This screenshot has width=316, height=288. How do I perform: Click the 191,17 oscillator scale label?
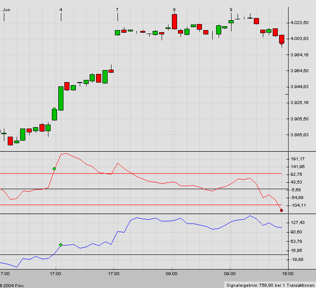298,159
